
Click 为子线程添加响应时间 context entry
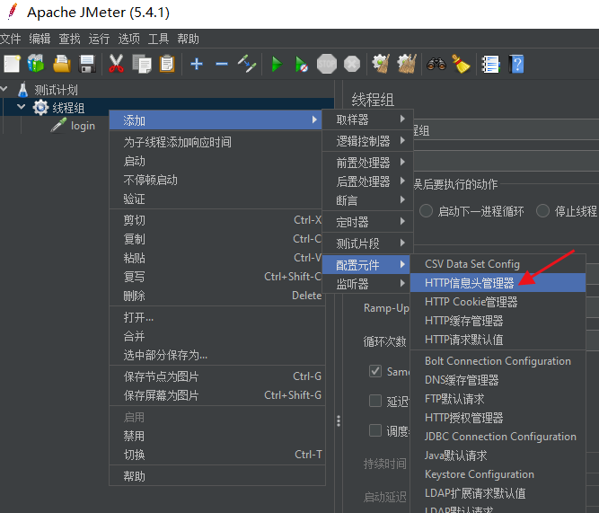(216, 142)
